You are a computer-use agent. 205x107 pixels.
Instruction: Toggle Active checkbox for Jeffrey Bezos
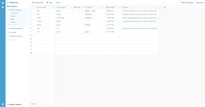[x=78, y=25]
